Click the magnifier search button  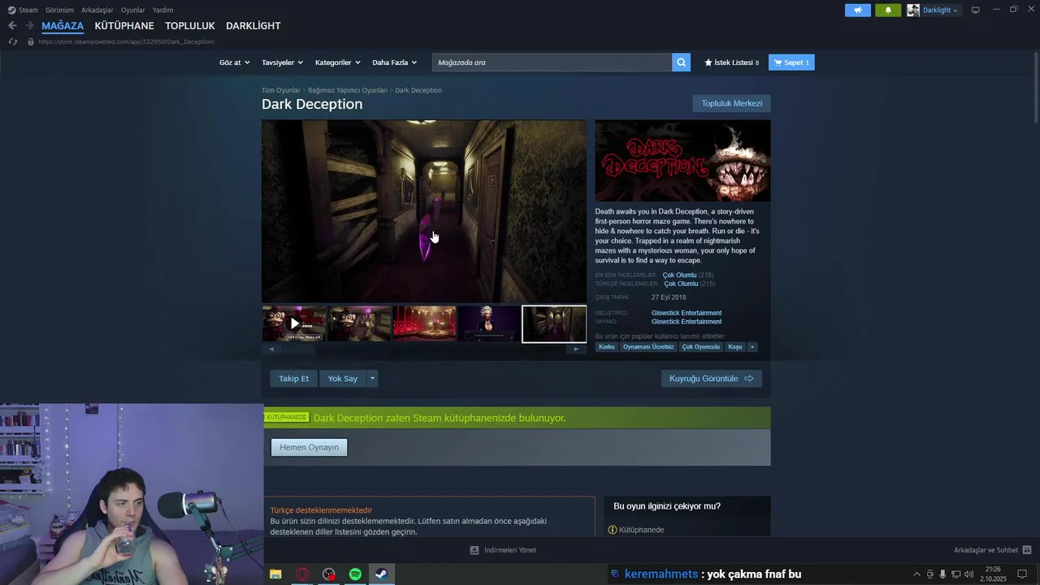pyautogui.click(x=681, y=62)
